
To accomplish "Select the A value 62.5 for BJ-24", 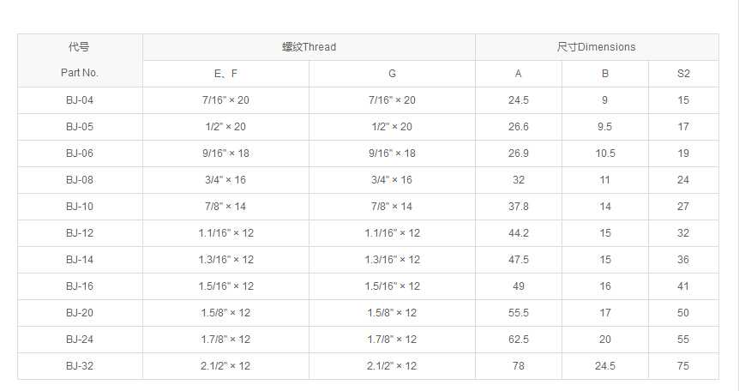I will [519, 340].
